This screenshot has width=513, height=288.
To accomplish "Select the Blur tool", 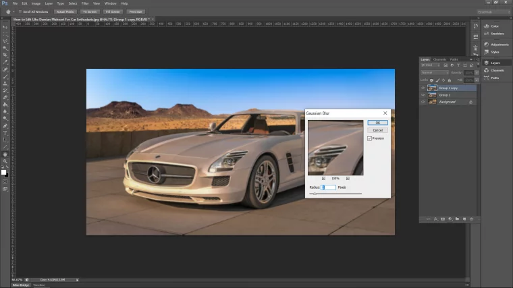I will [5, 111].
